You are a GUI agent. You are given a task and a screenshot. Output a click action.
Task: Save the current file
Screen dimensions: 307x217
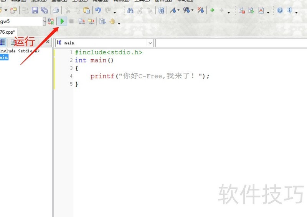point(35,10)
